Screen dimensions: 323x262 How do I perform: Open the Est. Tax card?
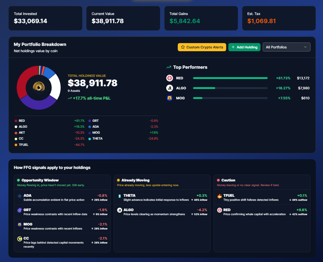tap(279, 18)
